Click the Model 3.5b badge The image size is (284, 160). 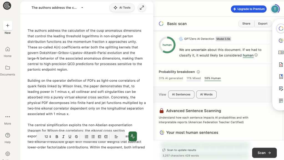pos(223,39)
